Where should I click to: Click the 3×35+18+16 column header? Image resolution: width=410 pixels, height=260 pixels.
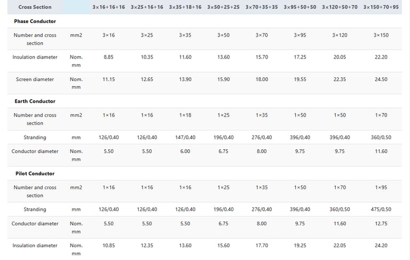(x=185, y=7)
